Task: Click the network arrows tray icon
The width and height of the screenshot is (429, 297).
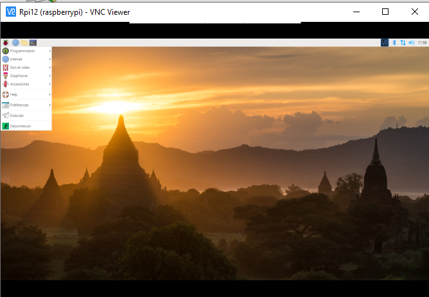Action: 403,42
